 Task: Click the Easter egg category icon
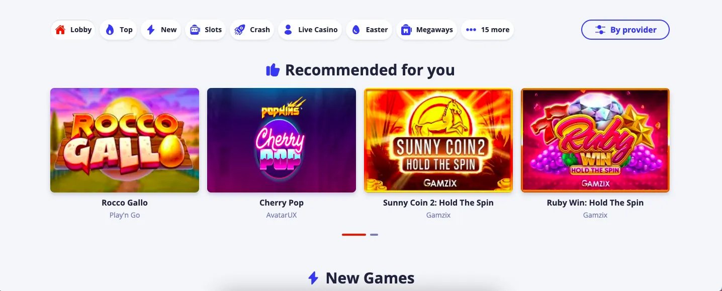click(356, 30)
